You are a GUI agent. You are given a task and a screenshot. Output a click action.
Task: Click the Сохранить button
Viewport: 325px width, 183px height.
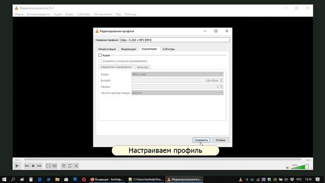click(201, 140)
